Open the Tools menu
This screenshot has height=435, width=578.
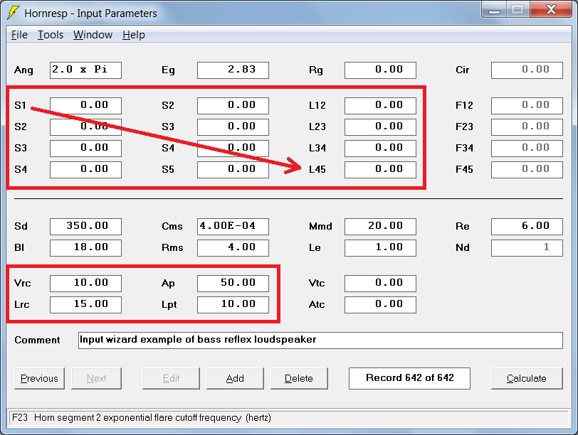[x=51, y=35]
